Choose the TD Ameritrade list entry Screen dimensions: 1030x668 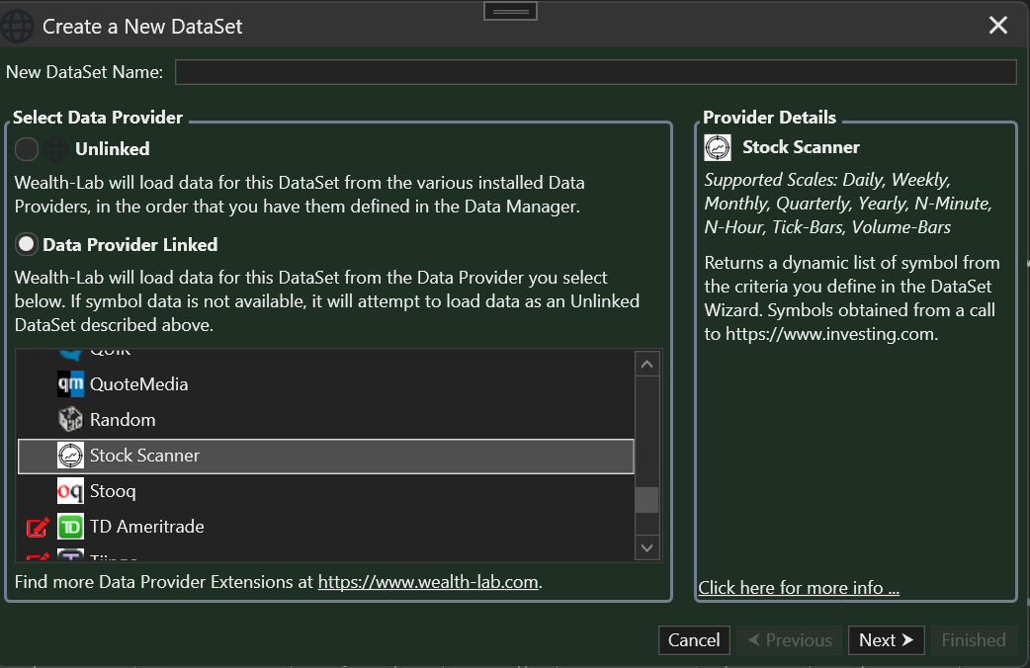(x=146, y=527)
